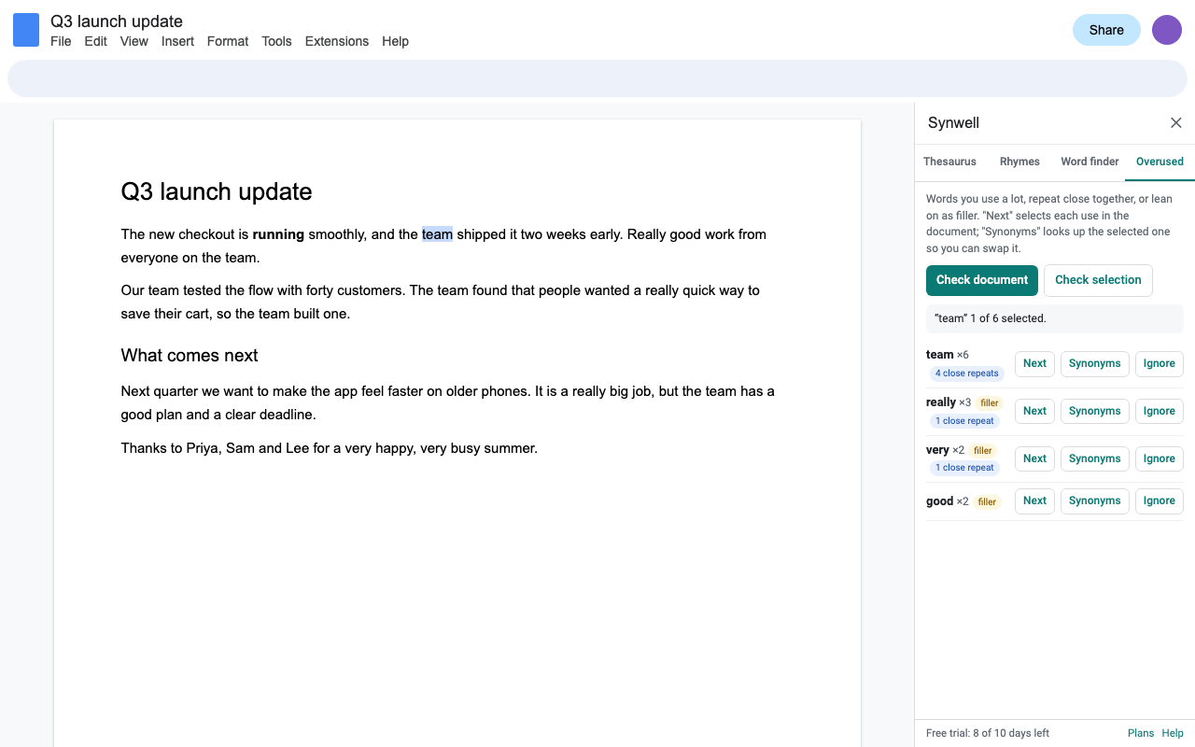Open the Plans link in sidebar footer
This screenshot has height=747, width=1195.
[1141, 733]
